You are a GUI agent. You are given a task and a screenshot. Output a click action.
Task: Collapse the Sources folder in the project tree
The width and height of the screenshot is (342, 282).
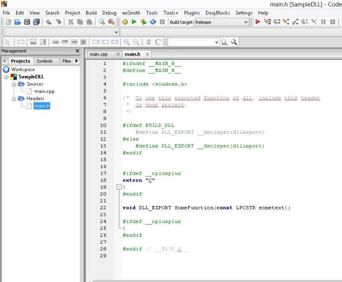pyautogui.click(x=13, y=84)
